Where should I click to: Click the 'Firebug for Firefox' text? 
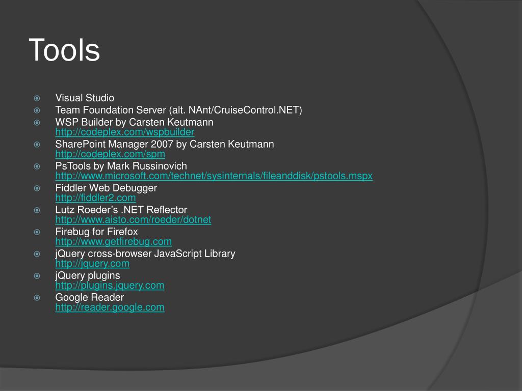tap(96, 232)
